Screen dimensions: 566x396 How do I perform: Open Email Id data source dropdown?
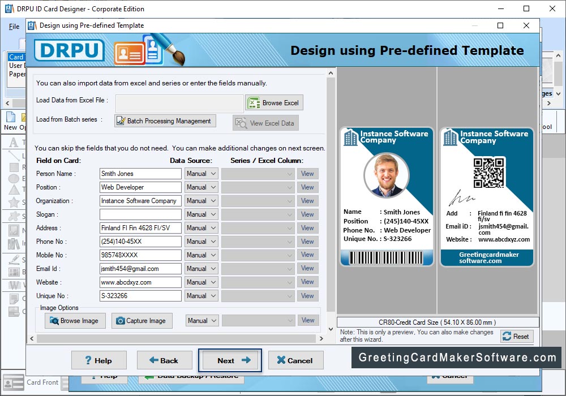(201, 269)
